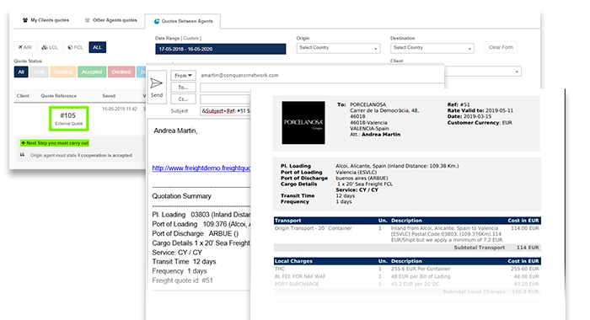
Task: Open the From sender dropdown
Action: pos(183,75)
